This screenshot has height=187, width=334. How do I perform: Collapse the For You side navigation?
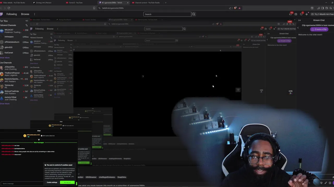coord(27,21)
